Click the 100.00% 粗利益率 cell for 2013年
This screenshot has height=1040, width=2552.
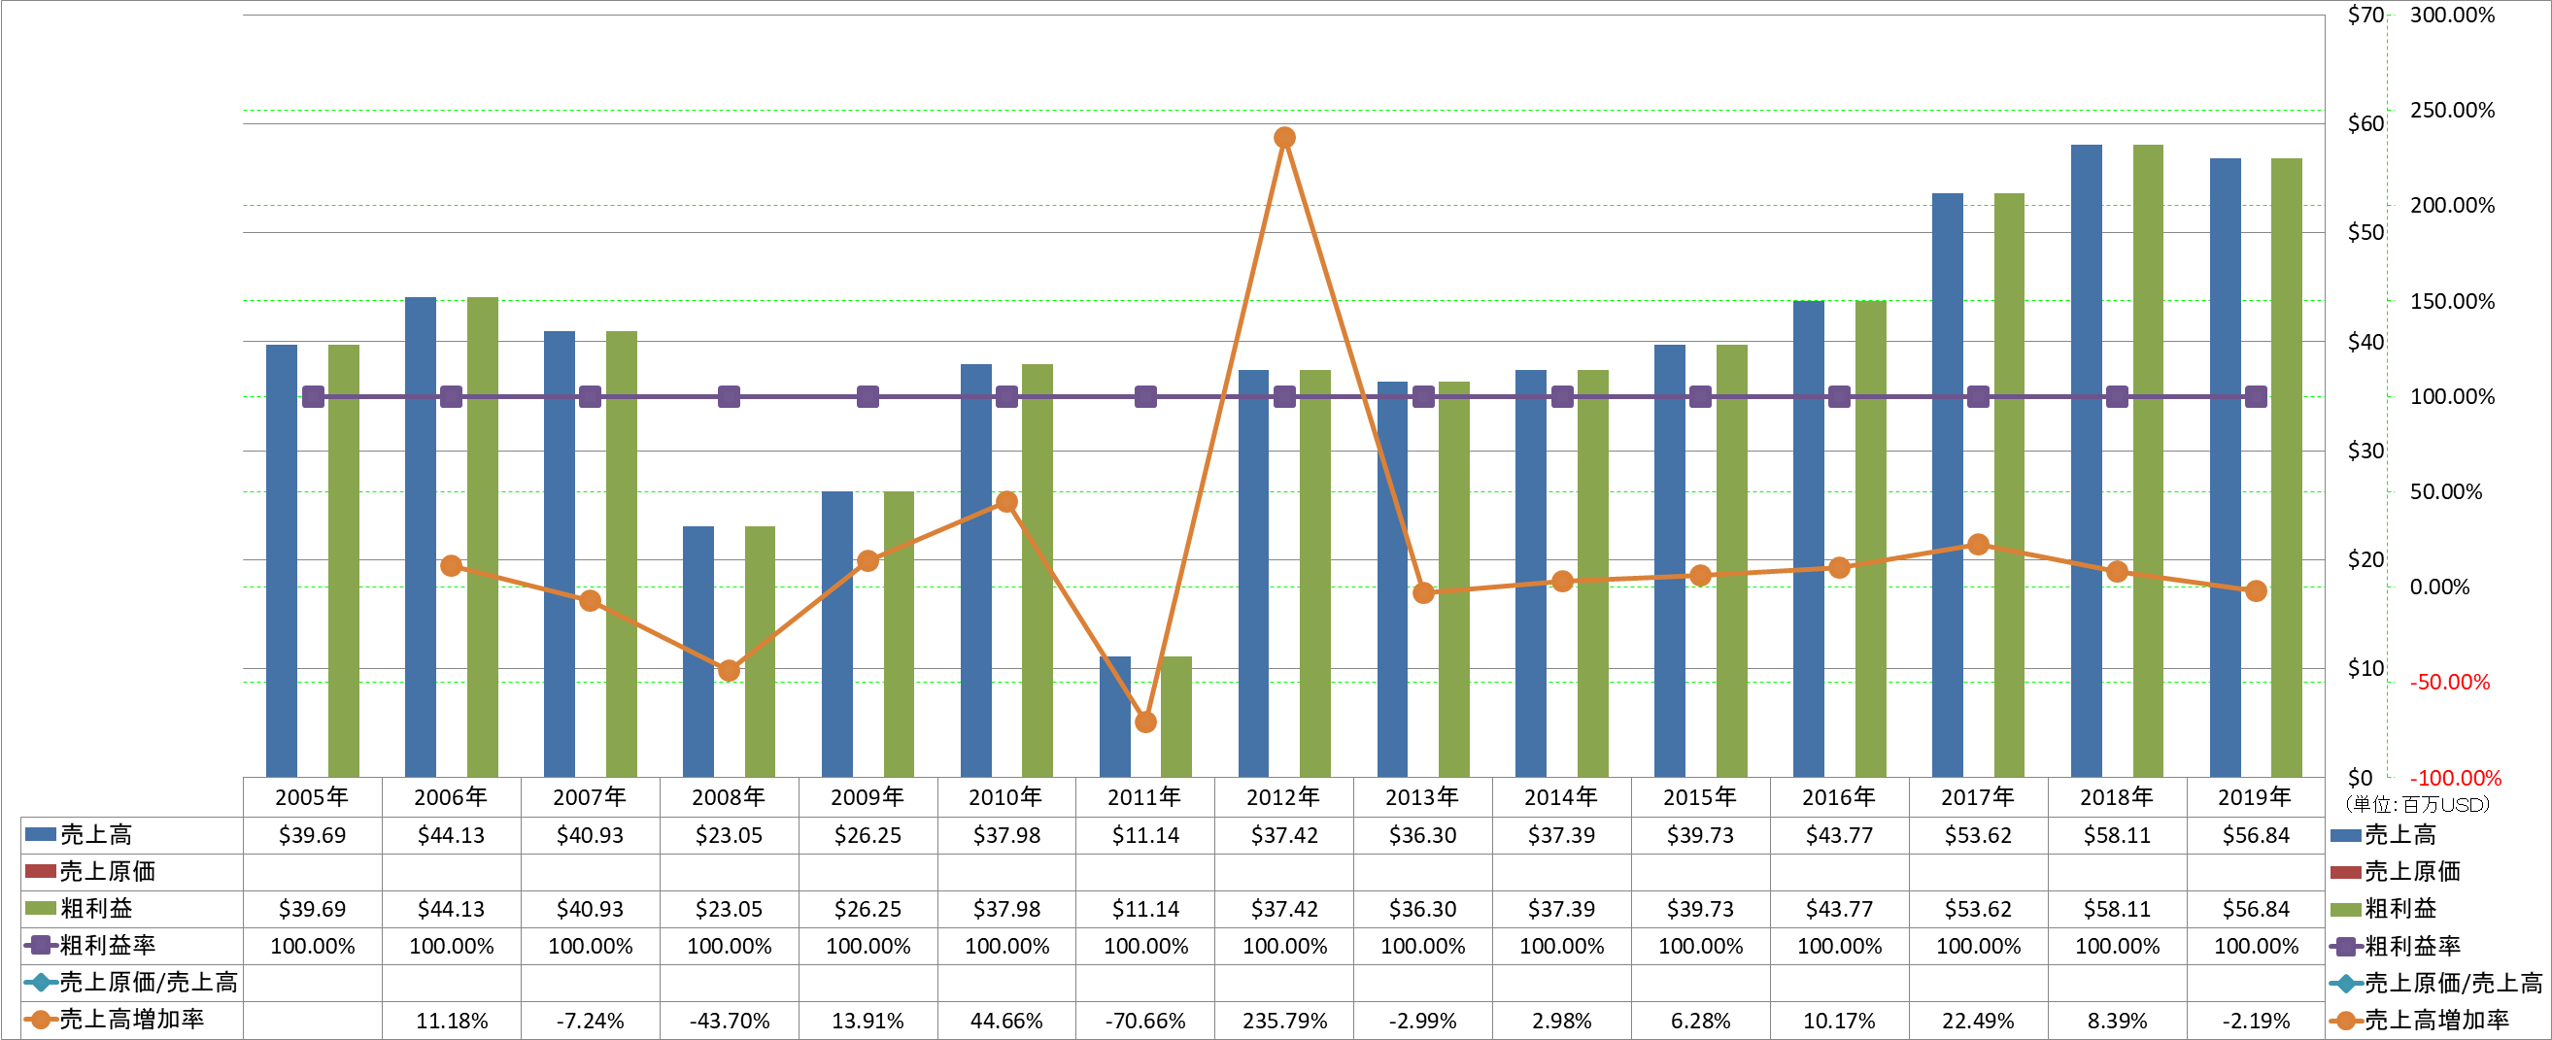pos(1422,946)
